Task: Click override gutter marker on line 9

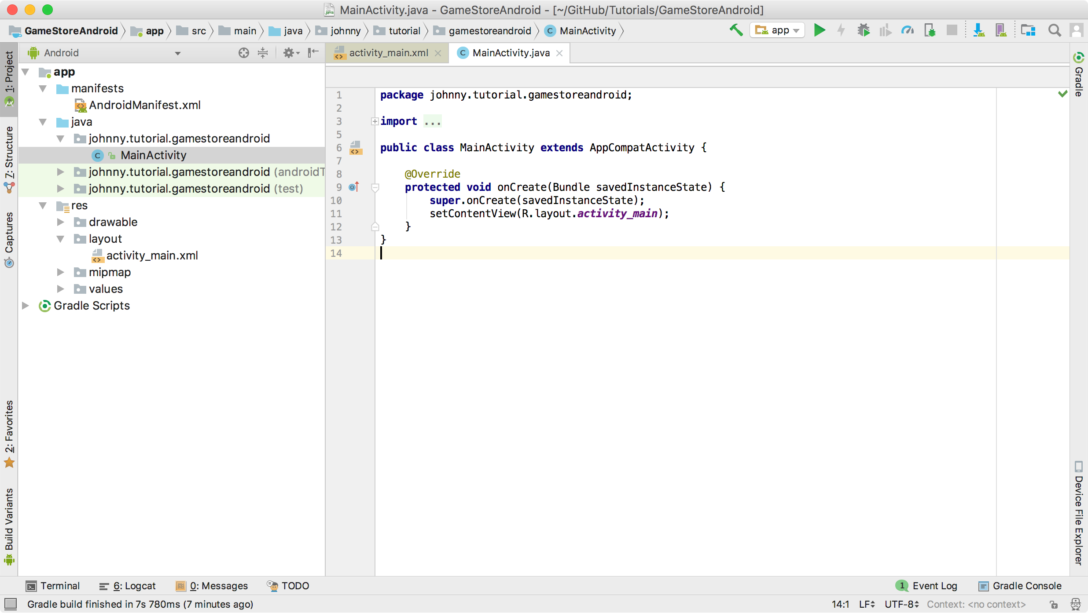Action: (x=354, y=187)
